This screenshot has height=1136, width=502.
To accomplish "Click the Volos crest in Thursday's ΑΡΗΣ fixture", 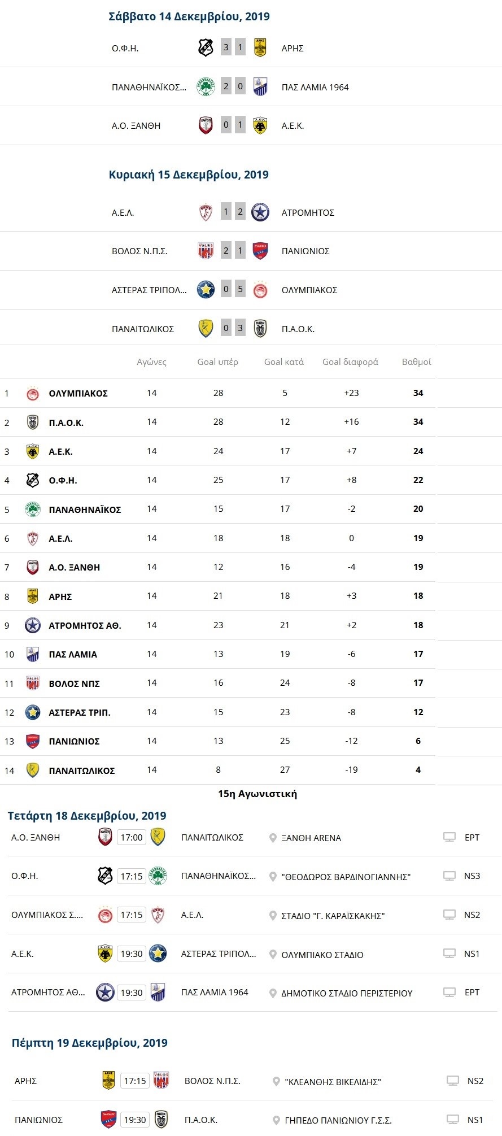I will pyautogui.click(x=161, y=1081).
